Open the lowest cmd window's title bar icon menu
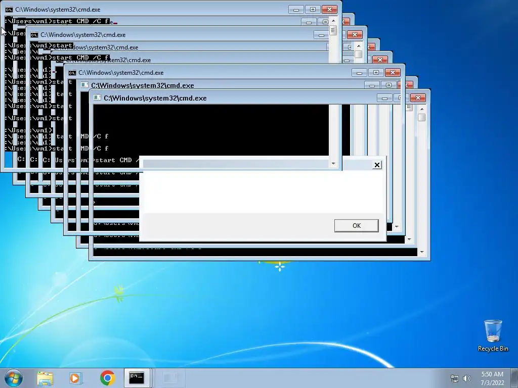The image size is (518, 388). coord(97,98)
